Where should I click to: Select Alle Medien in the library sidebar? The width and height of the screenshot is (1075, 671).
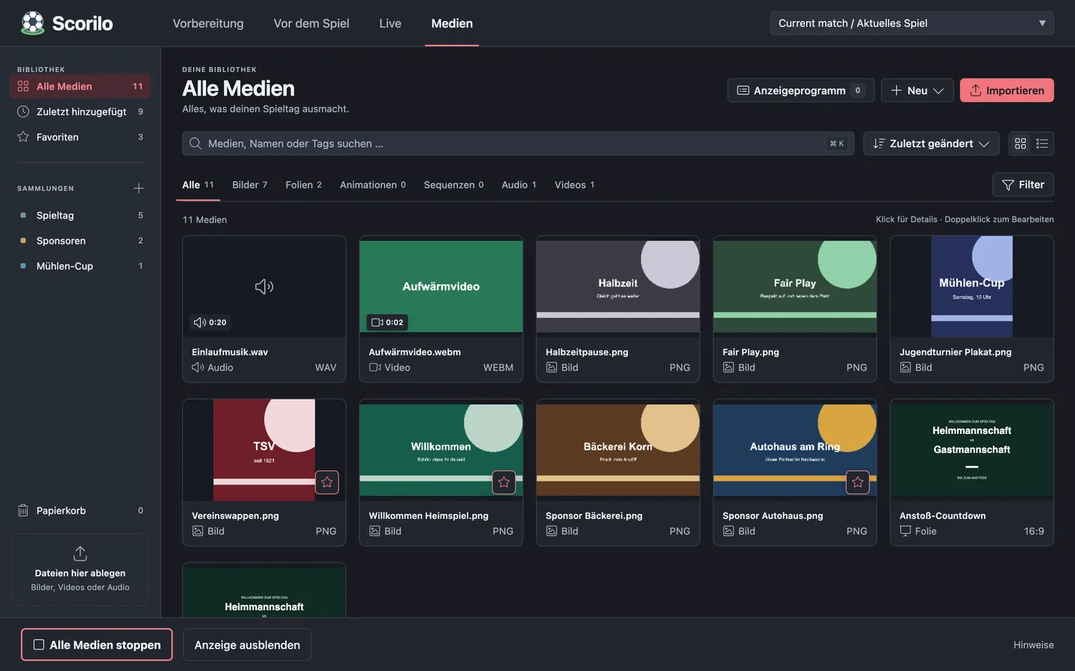[x=81, y=86]
